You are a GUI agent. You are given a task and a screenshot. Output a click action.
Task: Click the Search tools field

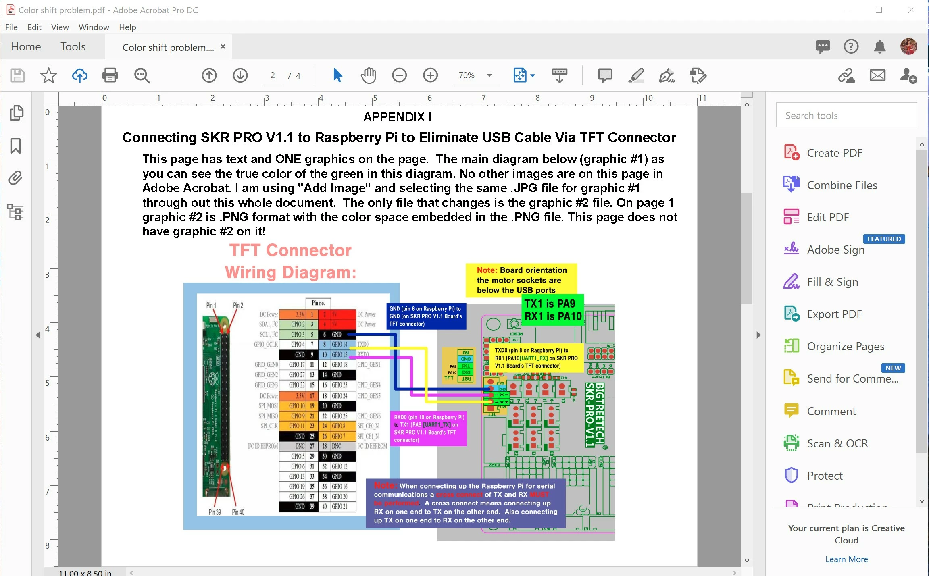[x=846, y=115]
